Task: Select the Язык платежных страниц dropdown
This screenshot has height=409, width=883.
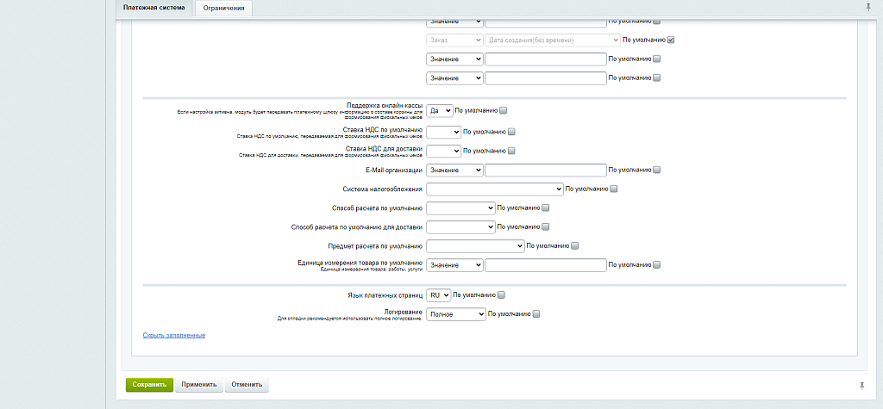Action: click(439, 294)
